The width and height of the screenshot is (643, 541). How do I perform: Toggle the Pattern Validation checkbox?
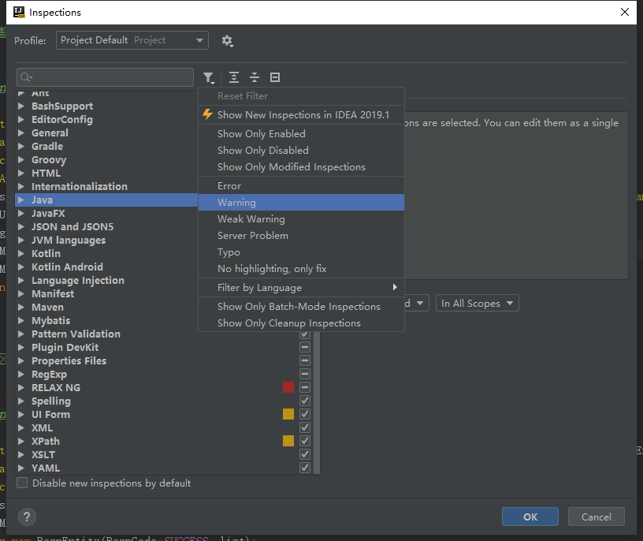click(305, 334)
